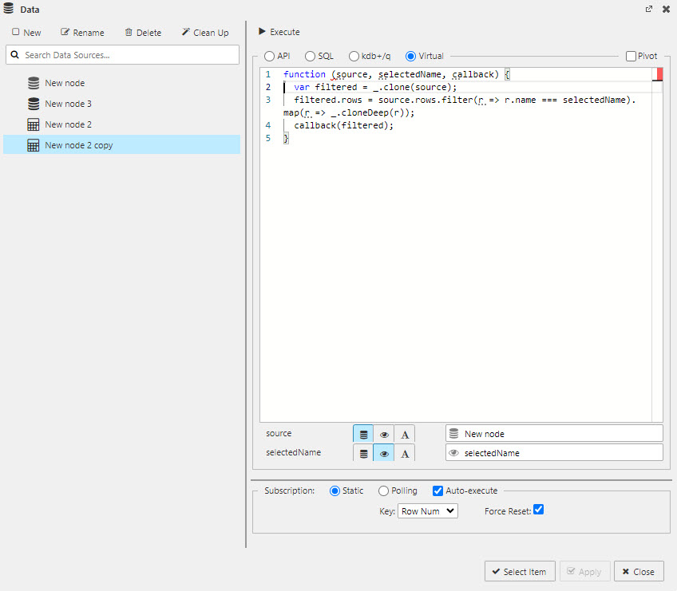Select Static subscription
This screenshot has height=591, width=677.
point(335,491)
